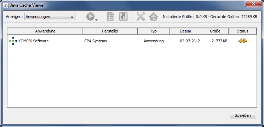Screen dimensions: 264x127
Task: Sort by the Typ column header
Action: click(153, 31)
